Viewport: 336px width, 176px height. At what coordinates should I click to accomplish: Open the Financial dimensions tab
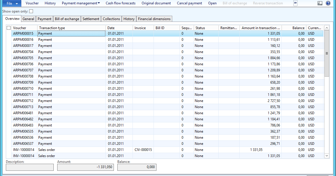[x=154, y=19]
